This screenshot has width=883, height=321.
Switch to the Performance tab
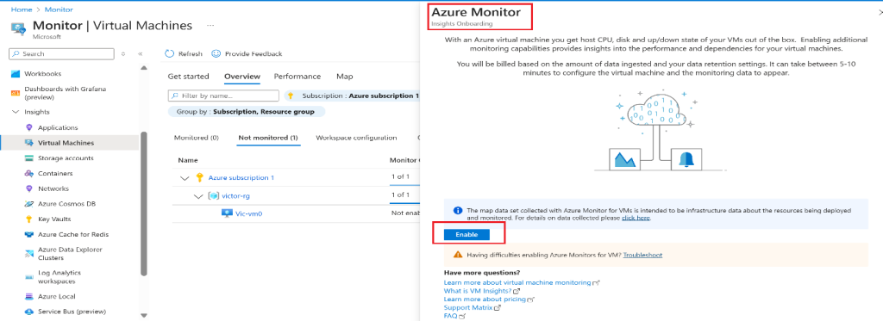pyautogui.click(x=297, y=77)
